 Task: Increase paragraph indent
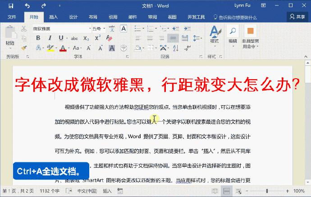pos(187,28)
